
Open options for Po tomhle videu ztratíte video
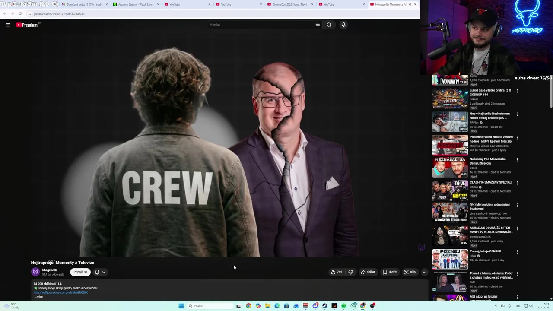(x=517, y=137)
